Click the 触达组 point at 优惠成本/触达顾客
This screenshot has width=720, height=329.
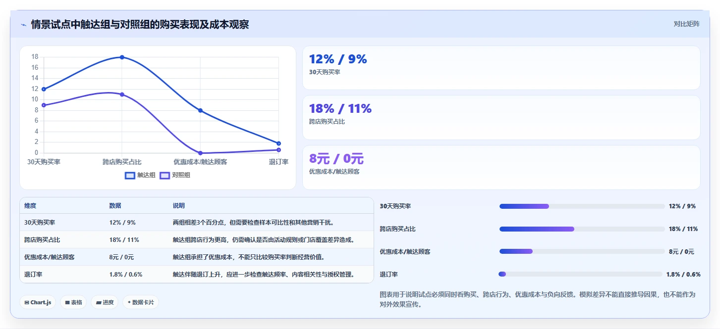200,110
